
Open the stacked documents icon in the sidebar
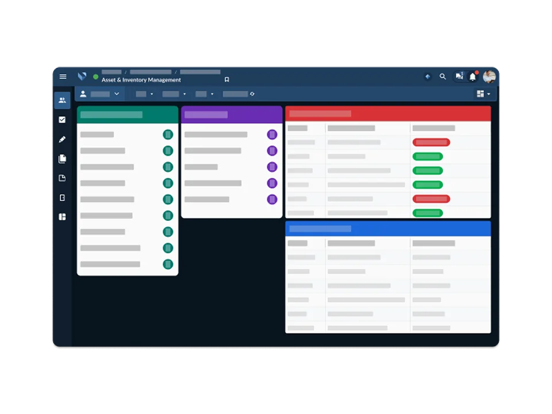(62, 159)
